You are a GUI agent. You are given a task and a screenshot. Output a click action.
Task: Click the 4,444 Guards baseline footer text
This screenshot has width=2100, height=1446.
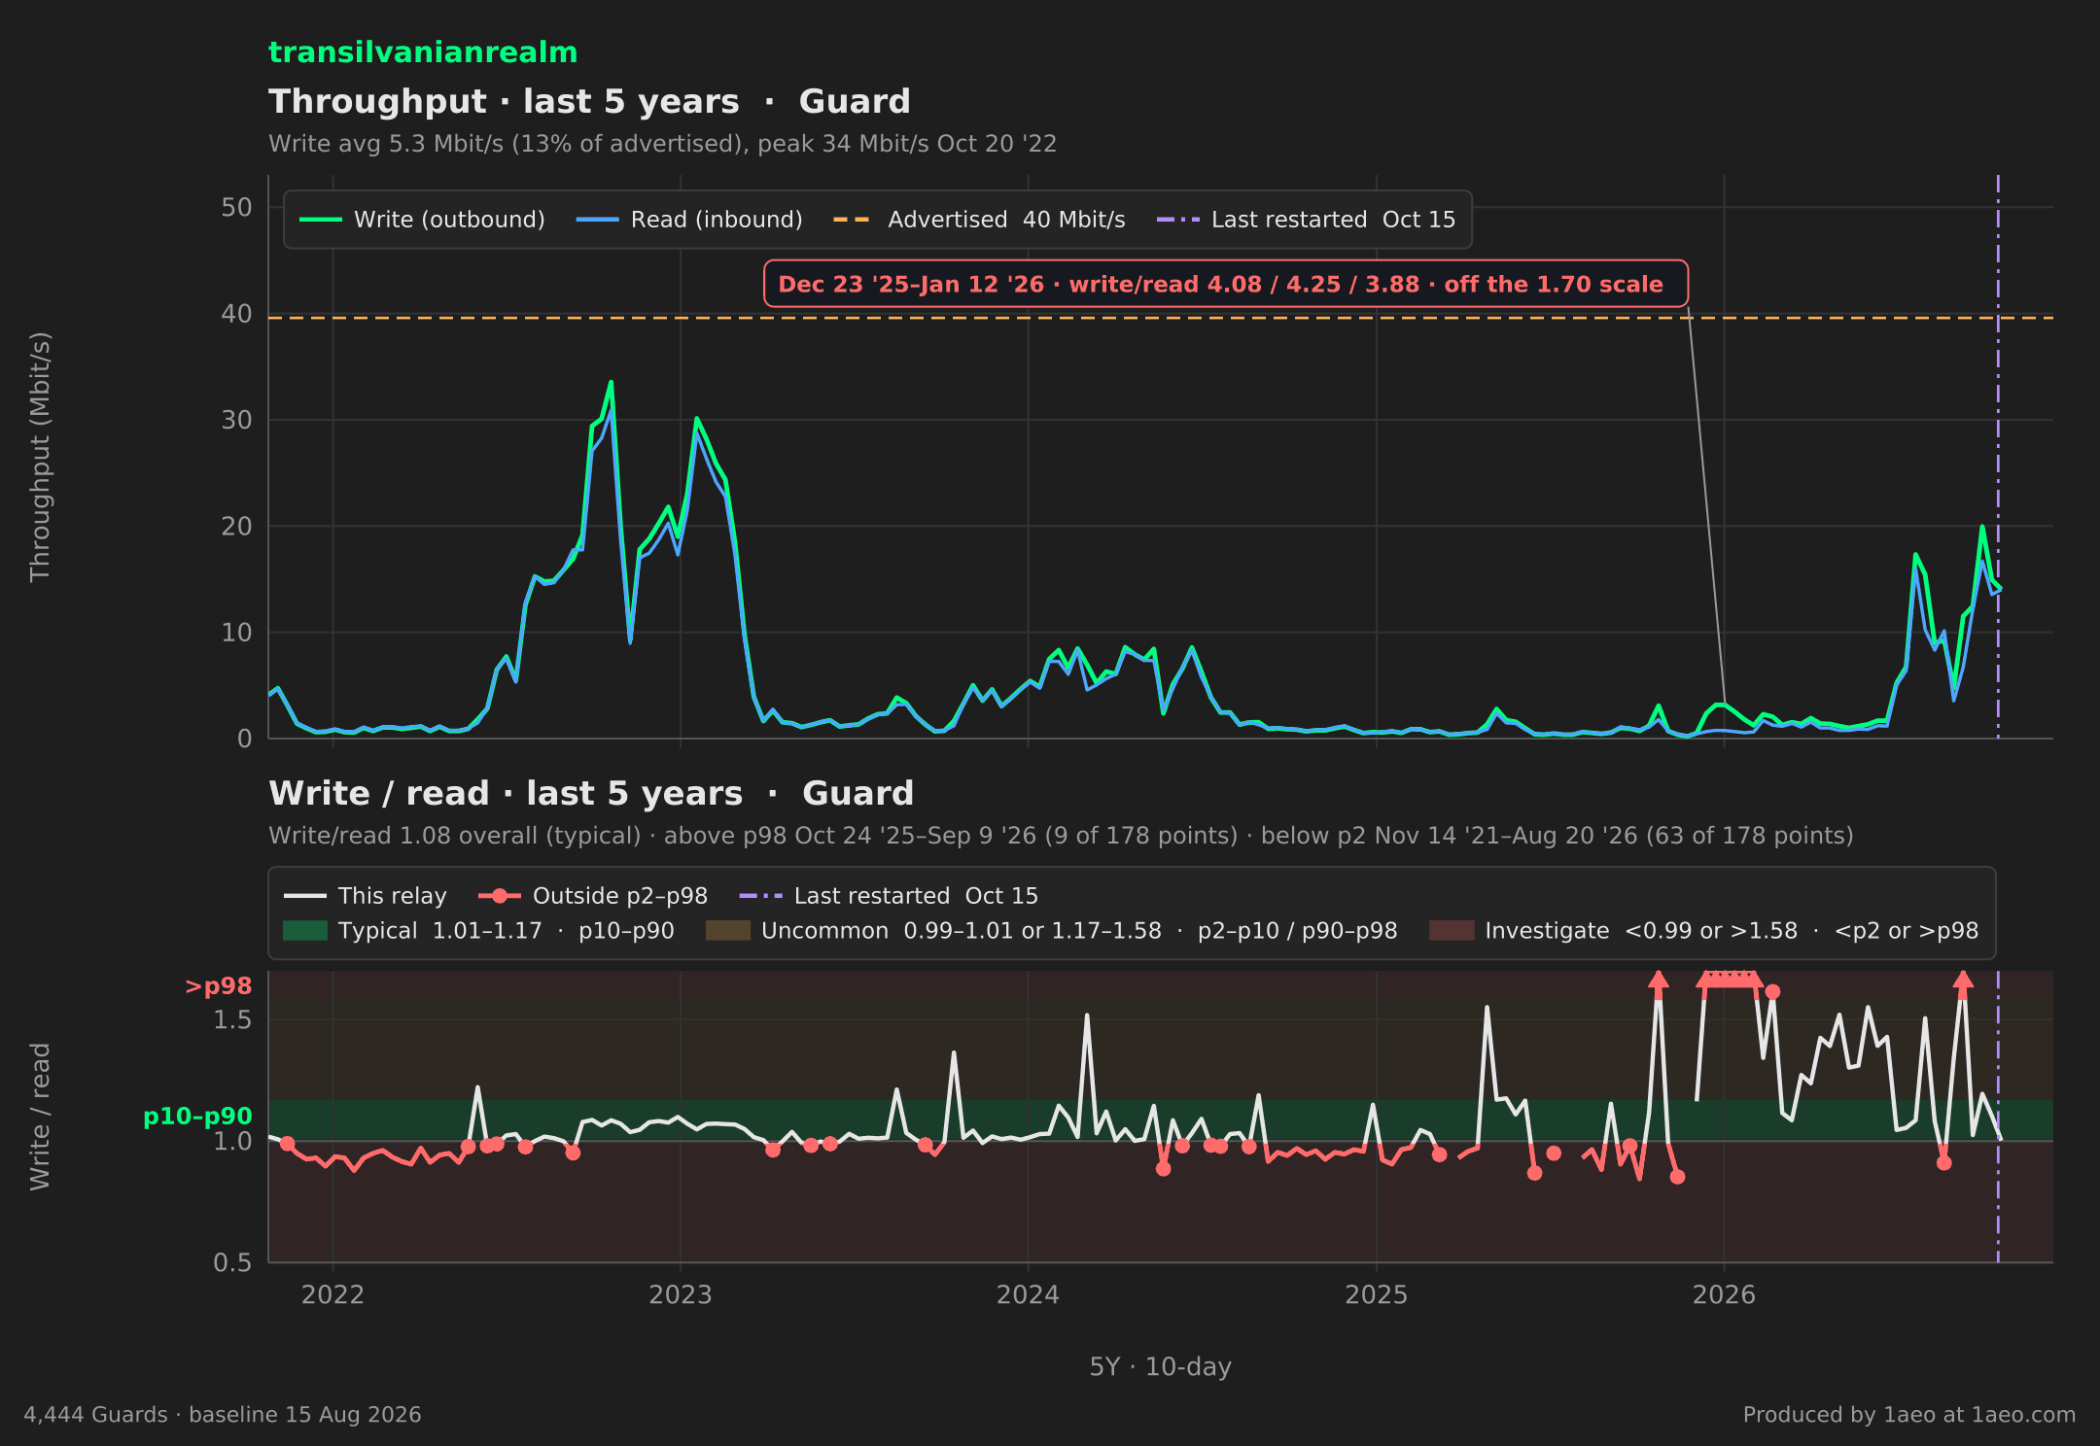click(x=223, y=1415)
